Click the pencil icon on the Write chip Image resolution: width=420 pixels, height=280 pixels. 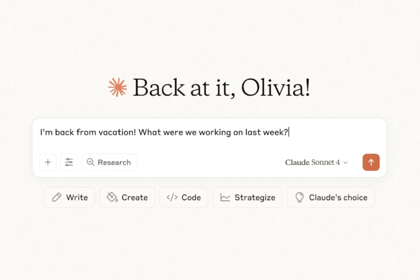(x=57, y=198)
